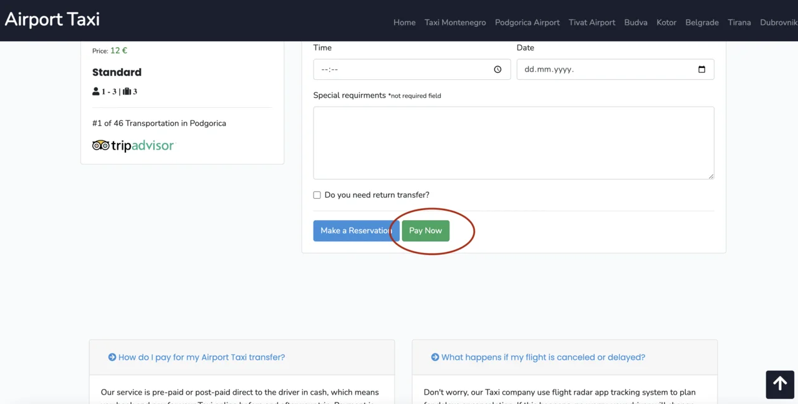The width and height of the screenshot is (798, 404).
Task: Click the Time input field
Action: pyautogui.click(x=412, y=69)
